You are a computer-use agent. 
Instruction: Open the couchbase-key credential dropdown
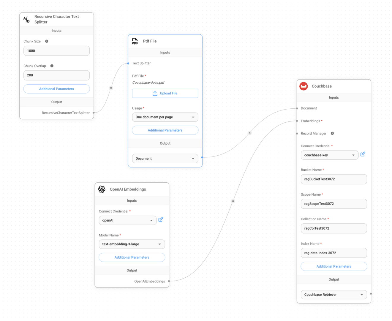[x=329, y=155]
